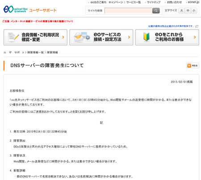Open the RSS feed icon
Screen dimensions: 201x180
(193, 66)
